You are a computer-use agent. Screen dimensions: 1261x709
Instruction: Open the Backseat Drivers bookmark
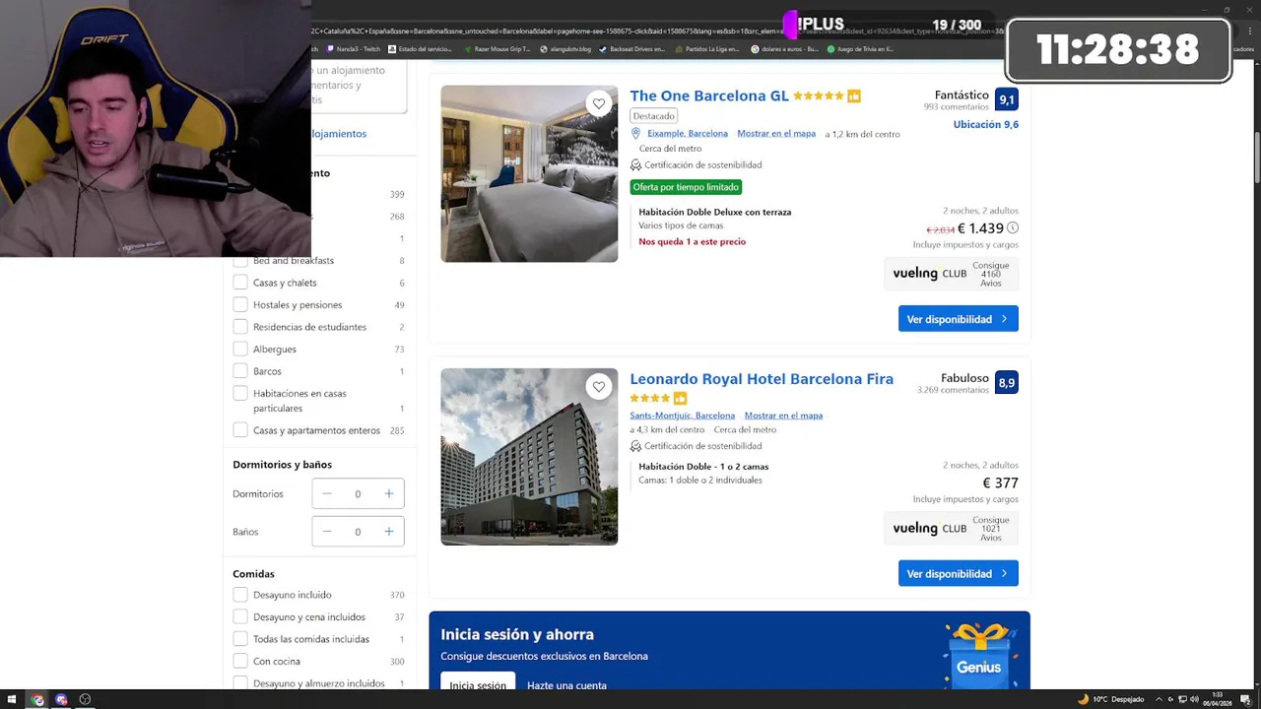point(632,48)
